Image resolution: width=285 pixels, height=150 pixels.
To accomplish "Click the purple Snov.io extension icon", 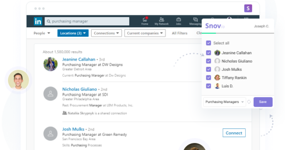I will click(x=248, y=8).
